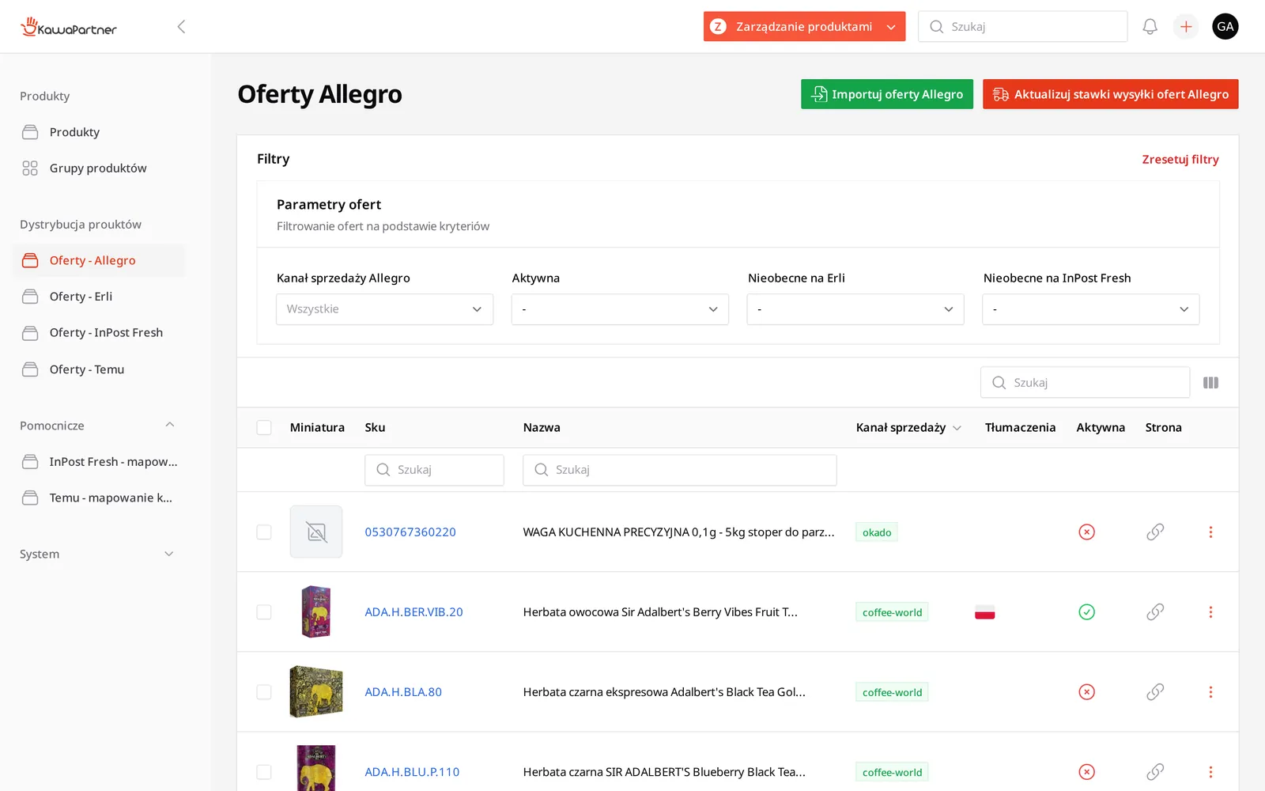This screenshot has height=791, width=1265.
Task: Click inactive status icon for 0530767360220
Action: [1087, 532]
